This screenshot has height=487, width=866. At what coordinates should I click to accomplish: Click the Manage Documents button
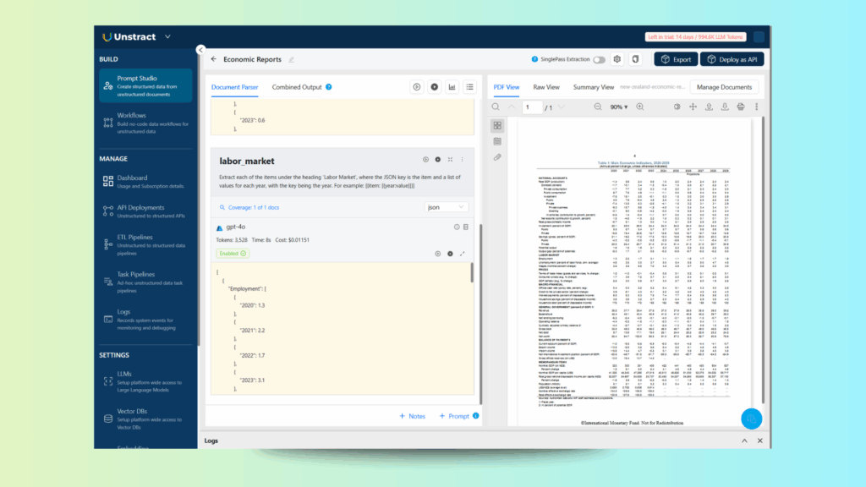click(x=724, y=87)
